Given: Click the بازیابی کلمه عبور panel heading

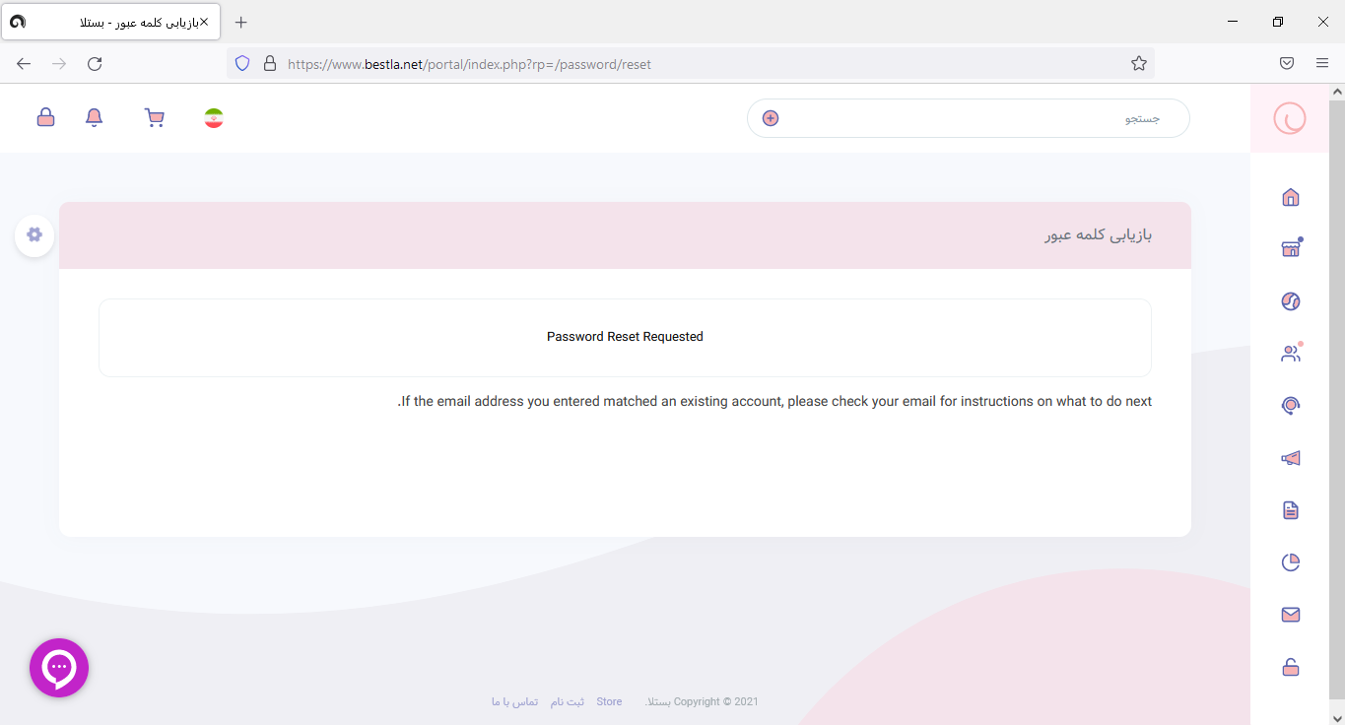Looking at the screenshot, I should pos(1099,235).
